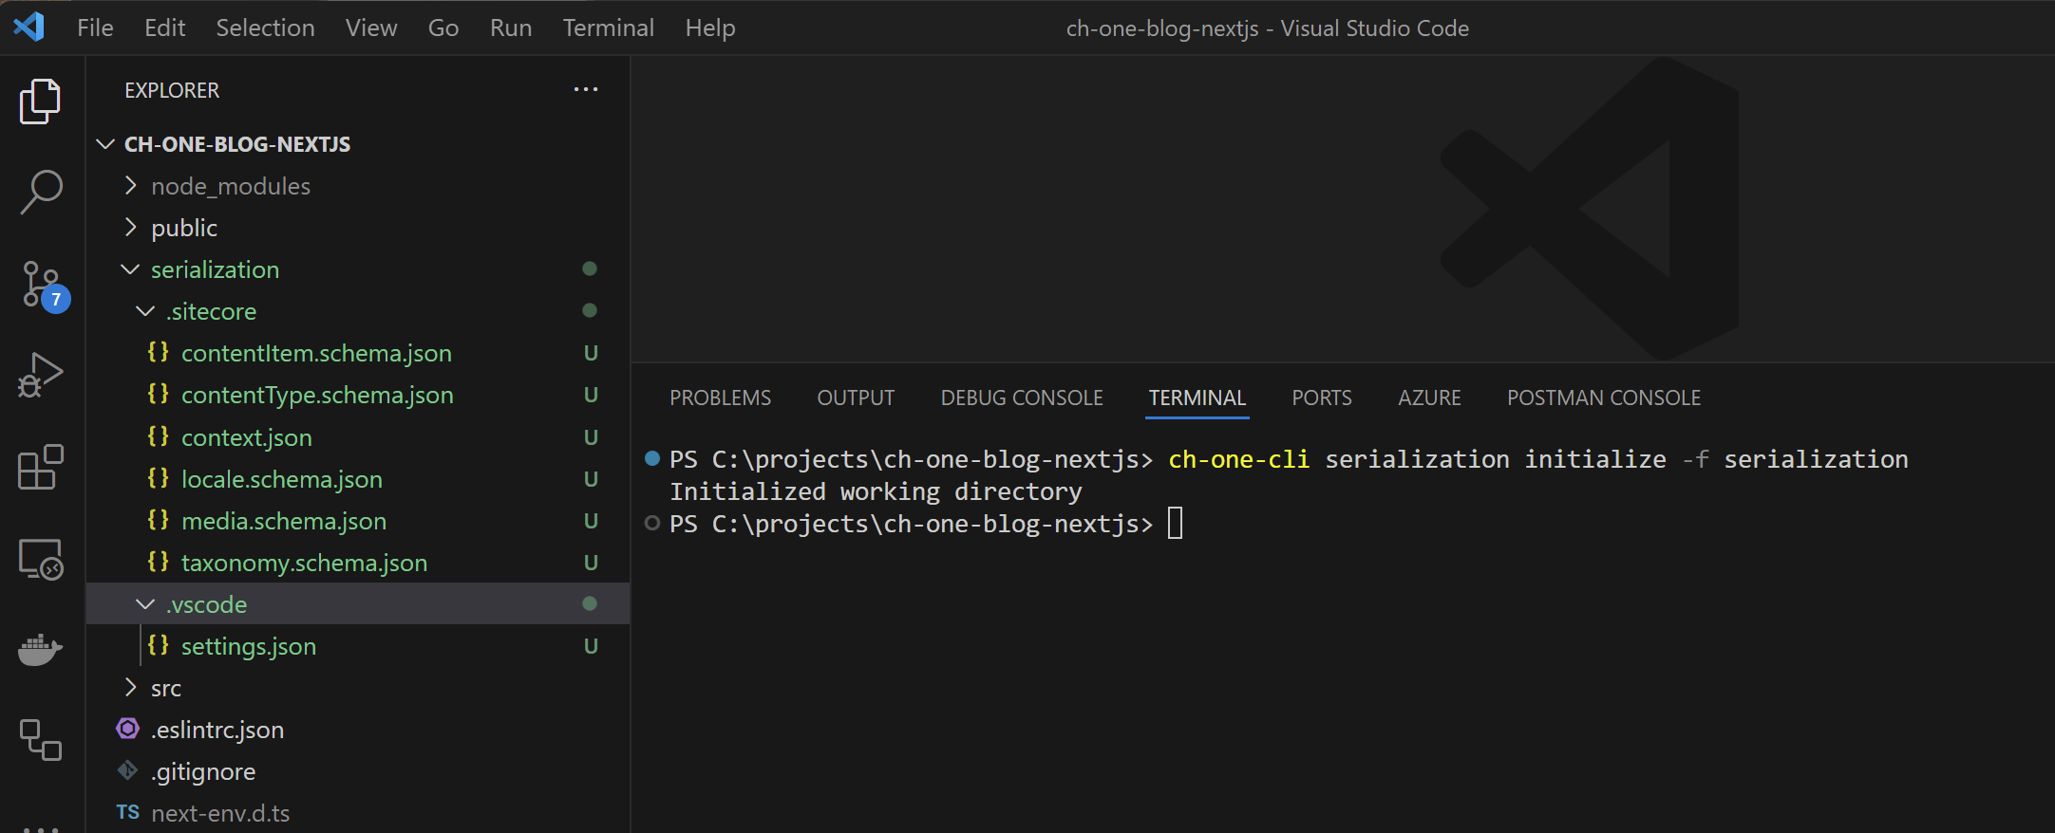This screenshot has width=2055, height=833.
Task: Open the Run menu
Action: click(x=511, y=28)
